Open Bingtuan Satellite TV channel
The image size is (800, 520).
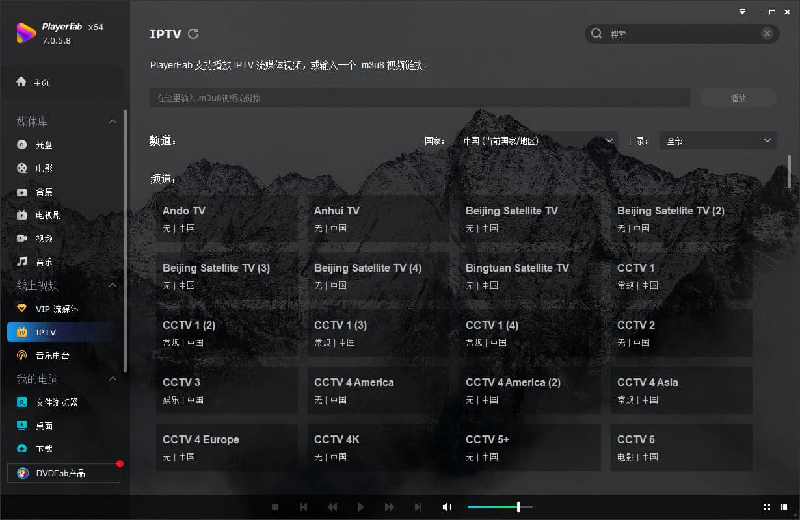(x=530, y=276)
